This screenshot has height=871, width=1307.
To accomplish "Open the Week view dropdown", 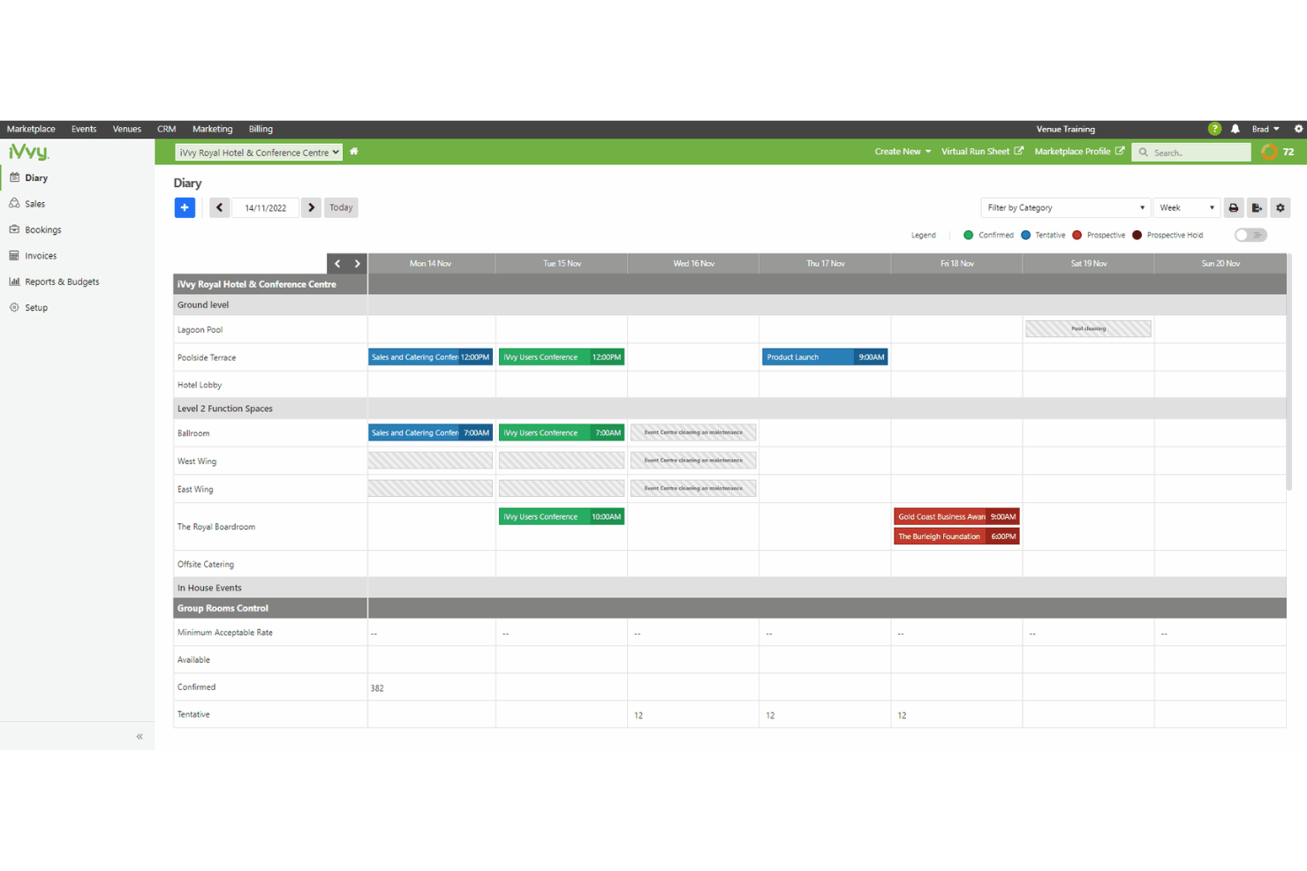I will (x=1186, y=207).
